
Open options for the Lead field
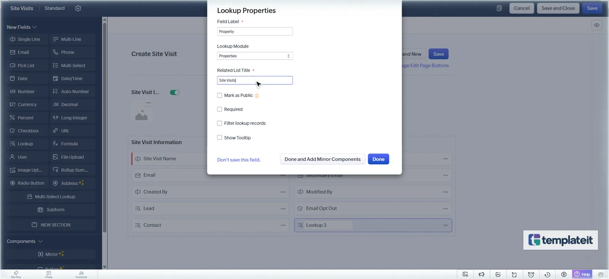click(283, 209)
